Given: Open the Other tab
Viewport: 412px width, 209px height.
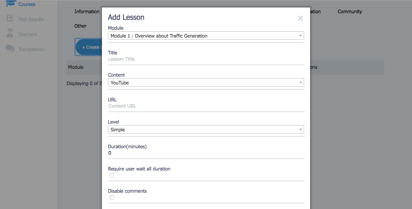Looking at the screenshot, I should tap(81, 26).
